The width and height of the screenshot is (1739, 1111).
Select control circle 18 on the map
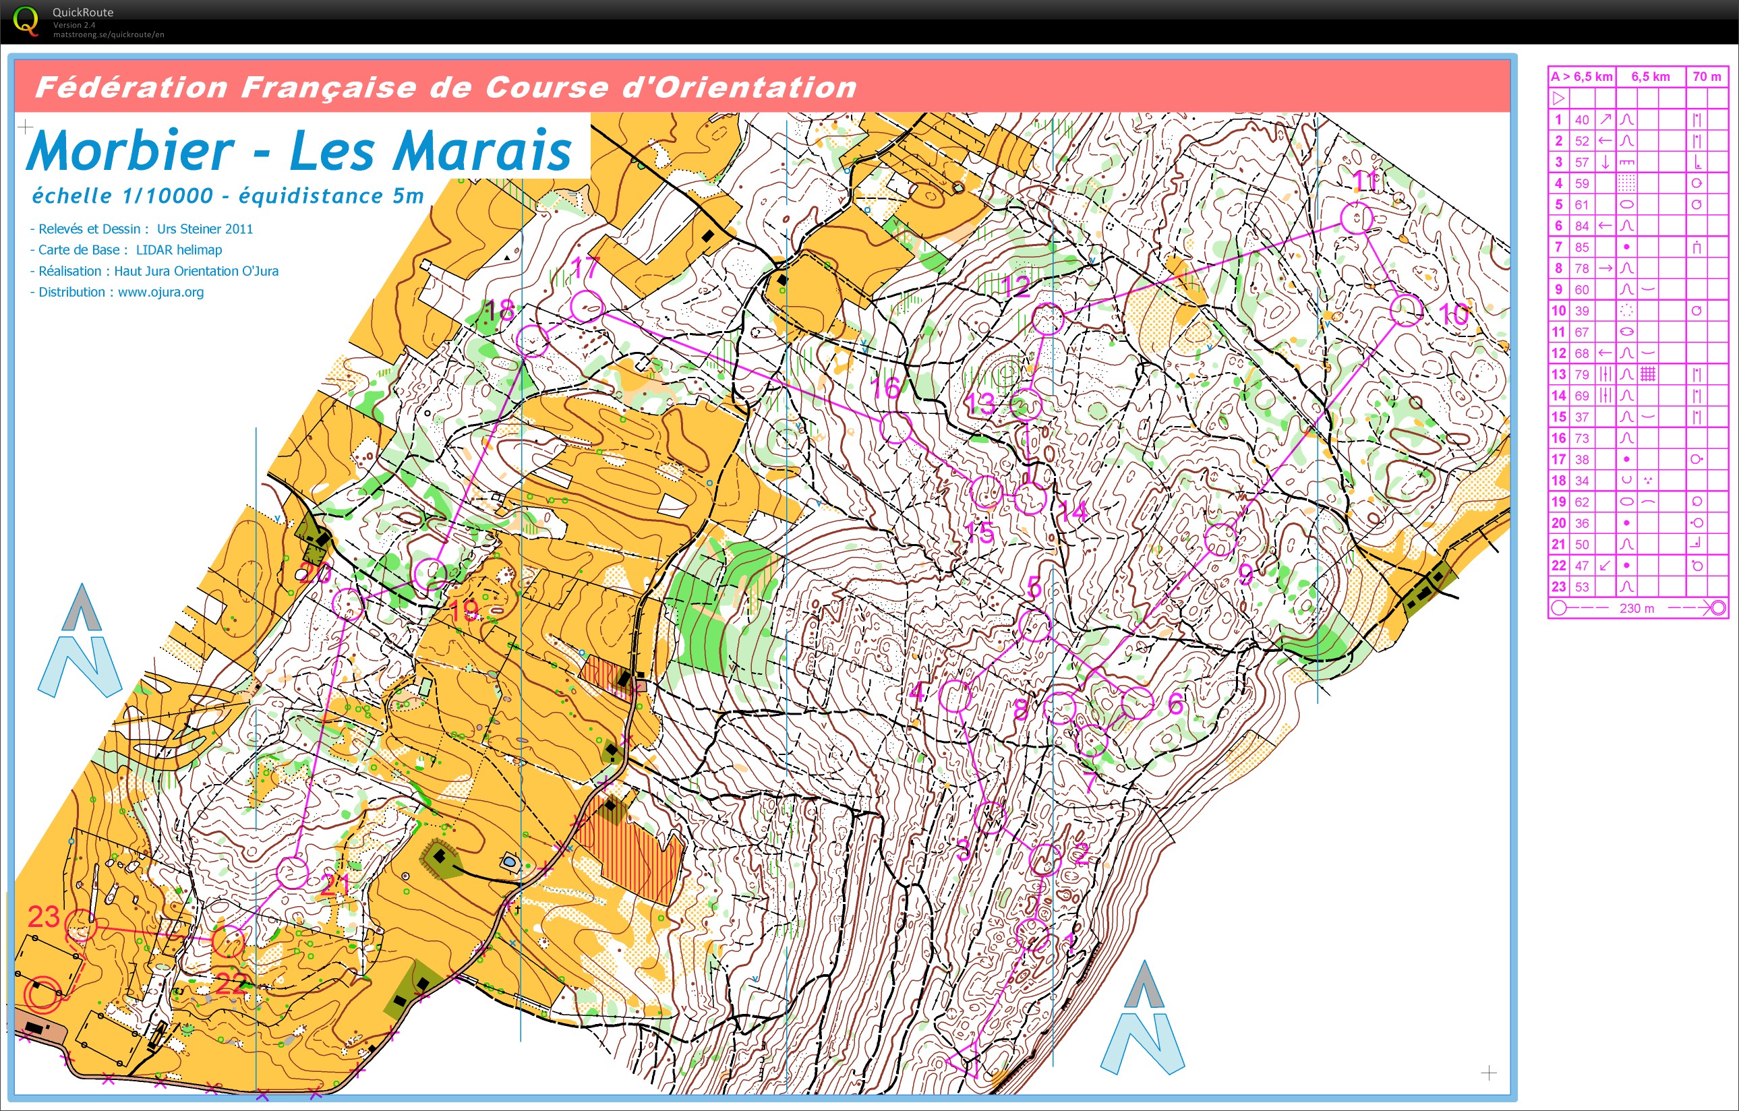pos(532,340)
